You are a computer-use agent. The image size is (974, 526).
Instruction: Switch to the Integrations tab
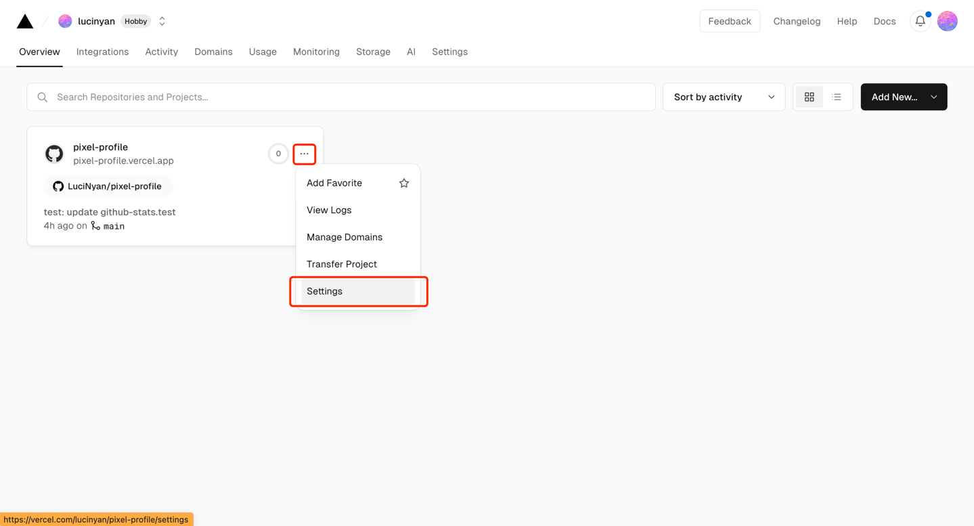tap(102, 51)
